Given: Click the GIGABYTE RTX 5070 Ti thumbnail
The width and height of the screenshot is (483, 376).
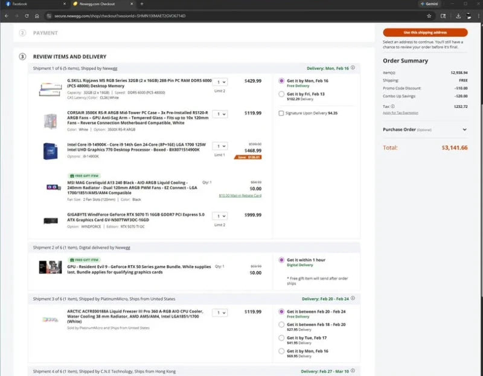Looking at the screenshot, I should click(51, 220).
